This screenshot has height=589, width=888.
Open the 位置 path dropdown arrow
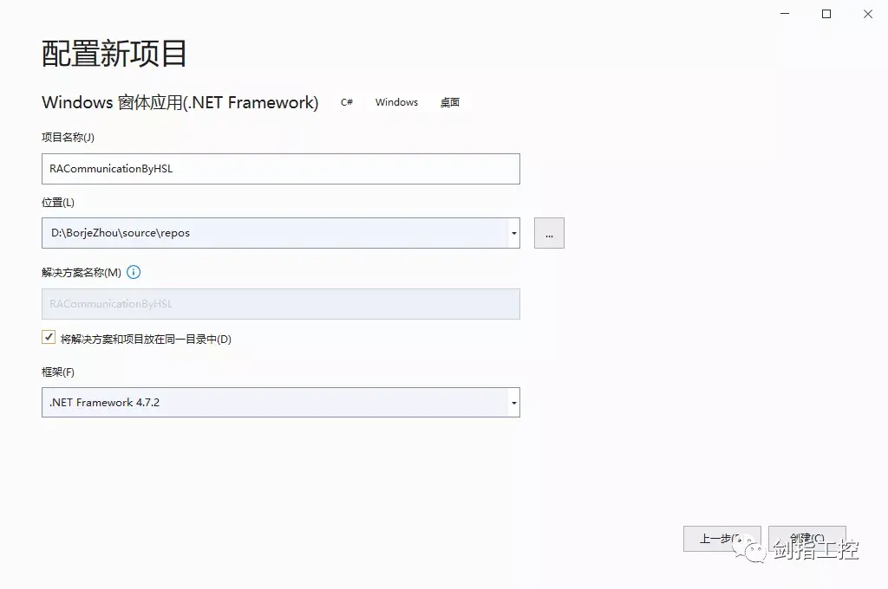(513, 232)
